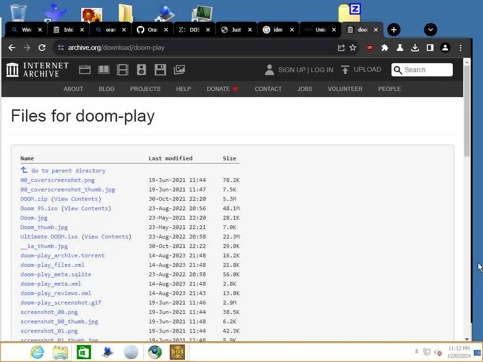Viewport: 483px width, 362px height.
Task: Download 00_coverscreenshot.png
Action: 57,180
